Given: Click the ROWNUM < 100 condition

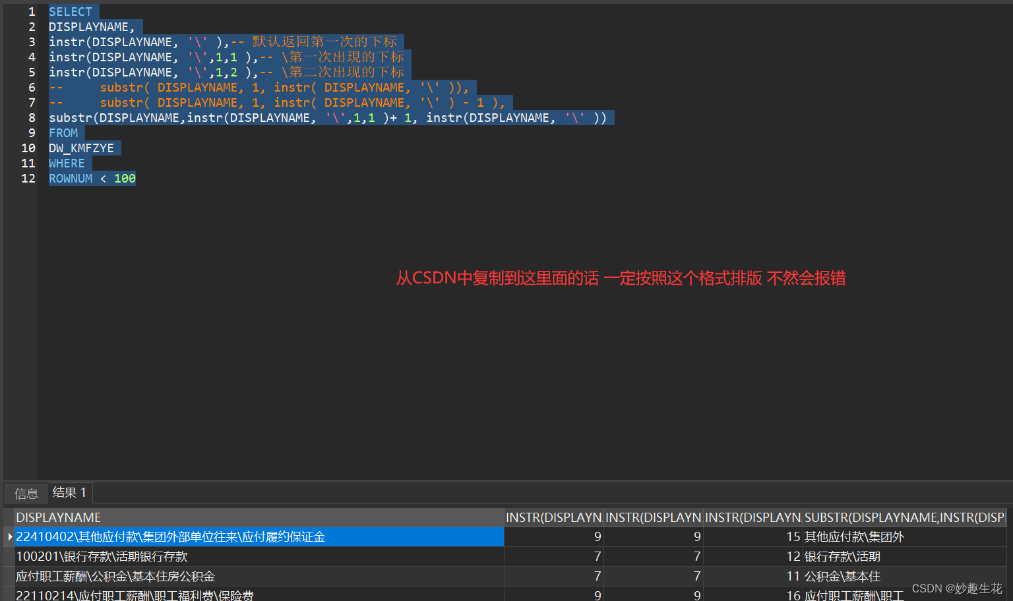Looking at the screenshot, I should pyautogui.click(x=92, y=178).
